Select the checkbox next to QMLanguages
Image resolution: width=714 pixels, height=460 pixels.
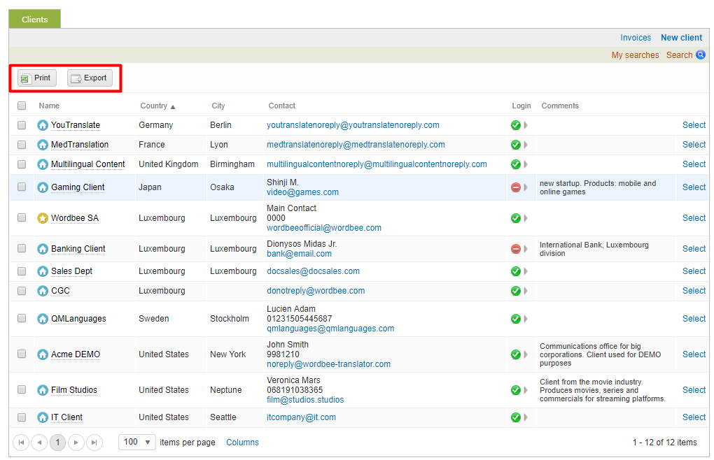22,319
